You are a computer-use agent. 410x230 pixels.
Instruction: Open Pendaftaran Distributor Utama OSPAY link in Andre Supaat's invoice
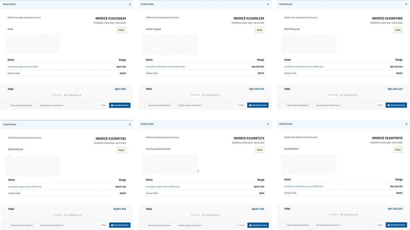click(x=163, y=67)
